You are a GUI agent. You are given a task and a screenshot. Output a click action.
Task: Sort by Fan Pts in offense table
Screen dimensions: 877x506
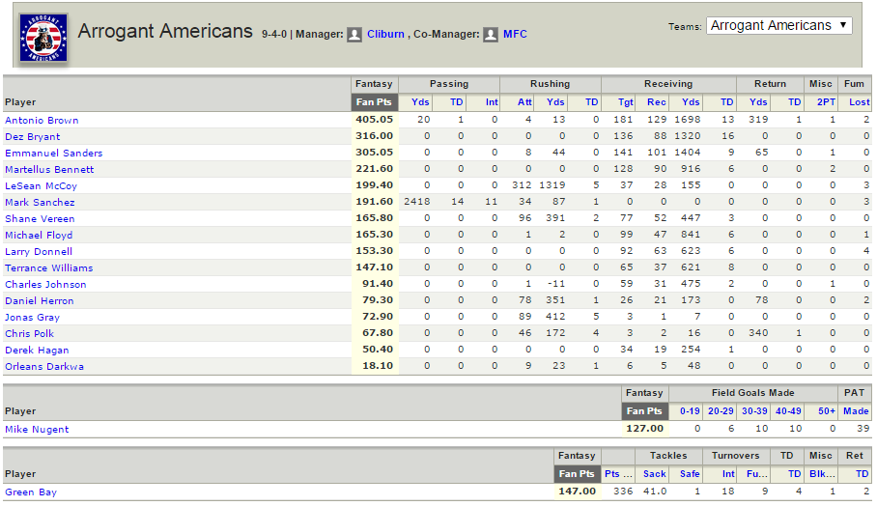click(x=374, y=102)
